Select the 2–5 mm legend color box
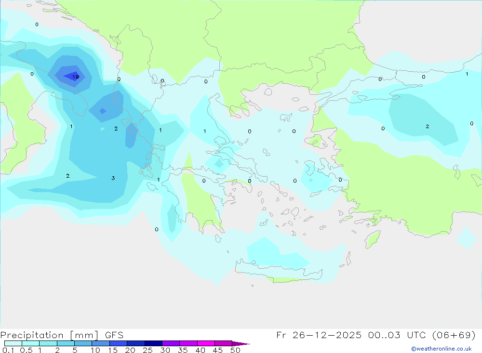 click(66, 343)
